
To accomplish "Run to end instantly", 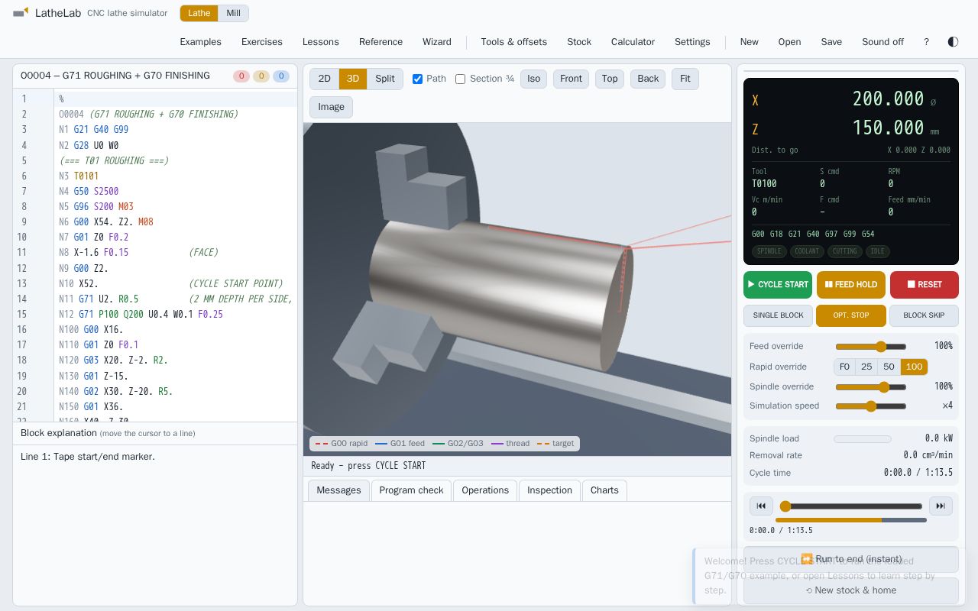I will (851, 559).
